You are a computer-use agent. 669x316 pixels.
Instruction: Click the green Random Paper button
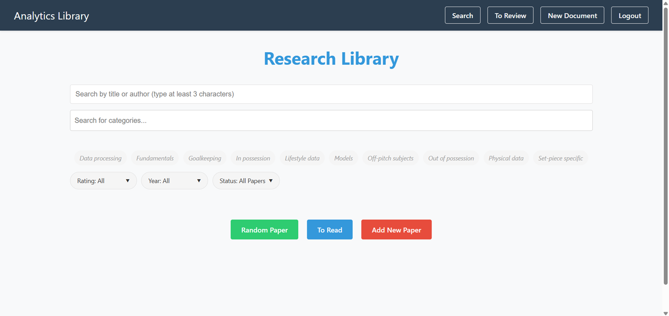tap(264, 230)
